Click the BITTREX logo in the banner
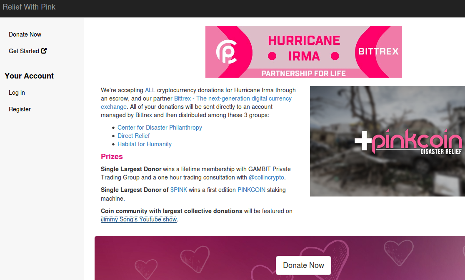This screenshot has height=280, width=465. tap(378, 52)
